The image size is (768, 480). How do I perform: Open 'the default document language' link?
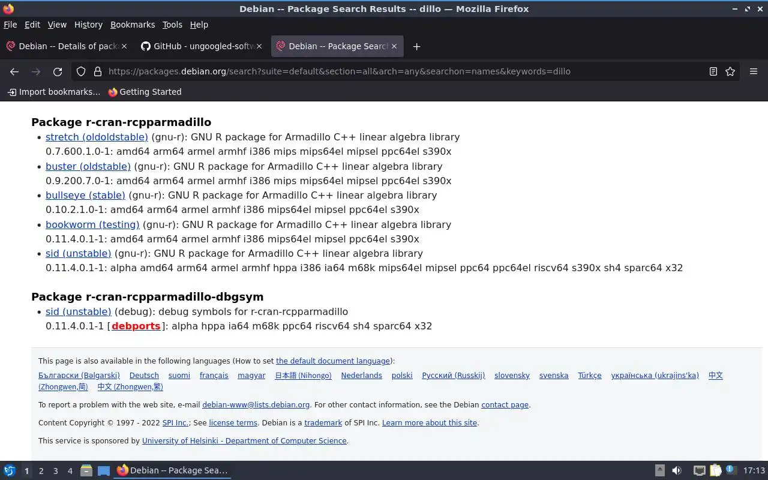pos(333,361)
